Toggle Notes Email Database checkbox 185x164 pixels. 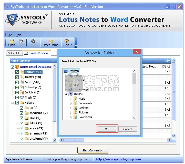(x=13, y=67)
